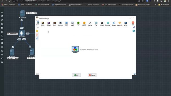Select the desktopa node
The width and height of the screenshot is (171, 96).
pyautogui.click(x=22, y=13)
